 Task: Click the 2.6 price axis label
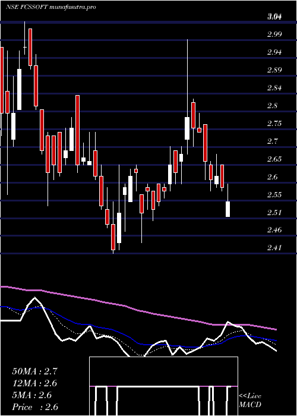pos(272,177)
